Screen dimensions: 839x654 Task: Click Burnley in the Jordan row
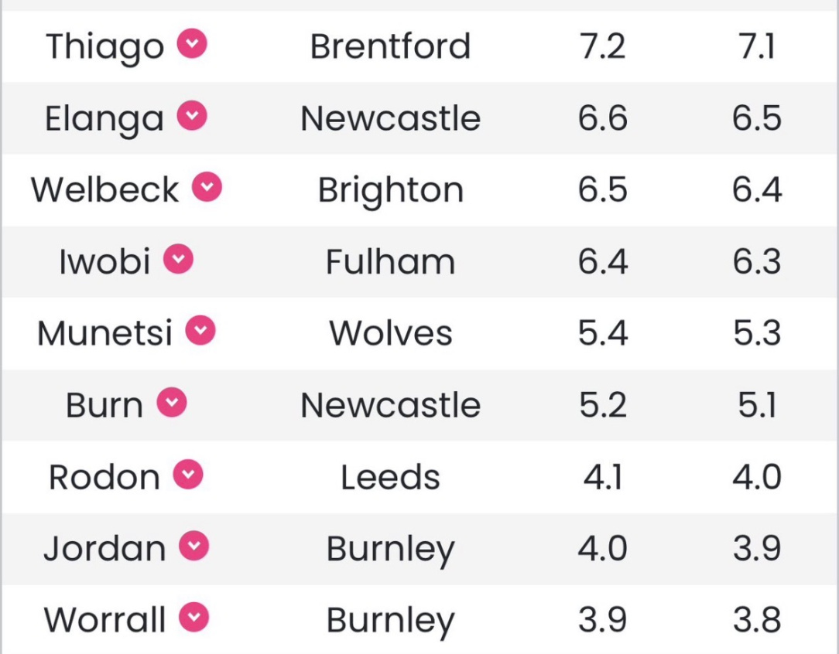pyautogui.click(x=390, y=550)
